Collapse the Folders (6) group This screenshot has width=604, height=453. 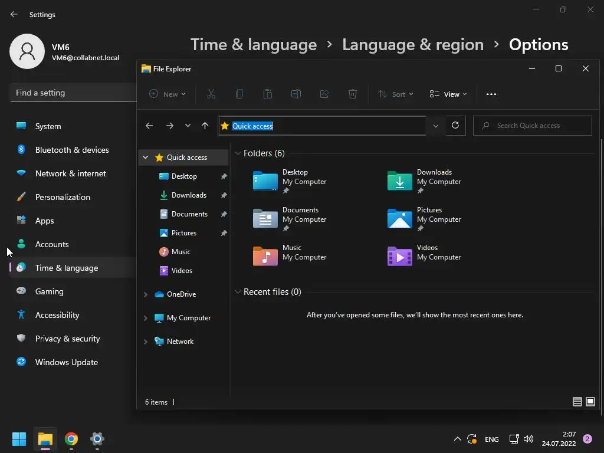click(238, 153)
